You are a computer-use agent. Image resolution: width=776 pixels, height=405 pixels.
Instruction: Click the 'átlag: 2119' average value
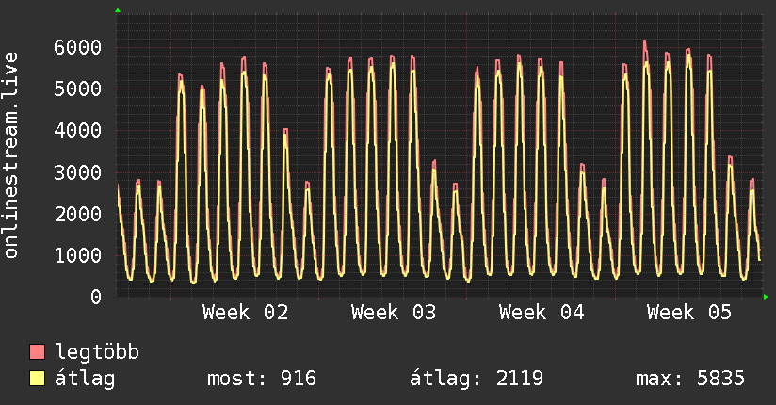point(477,379)
